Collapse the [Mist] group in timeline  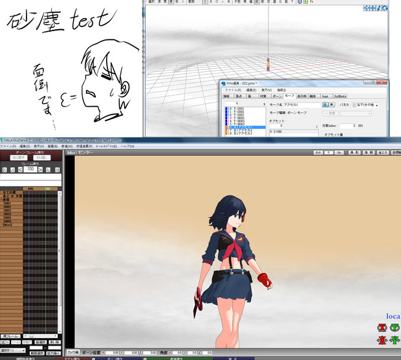point(1,225)
